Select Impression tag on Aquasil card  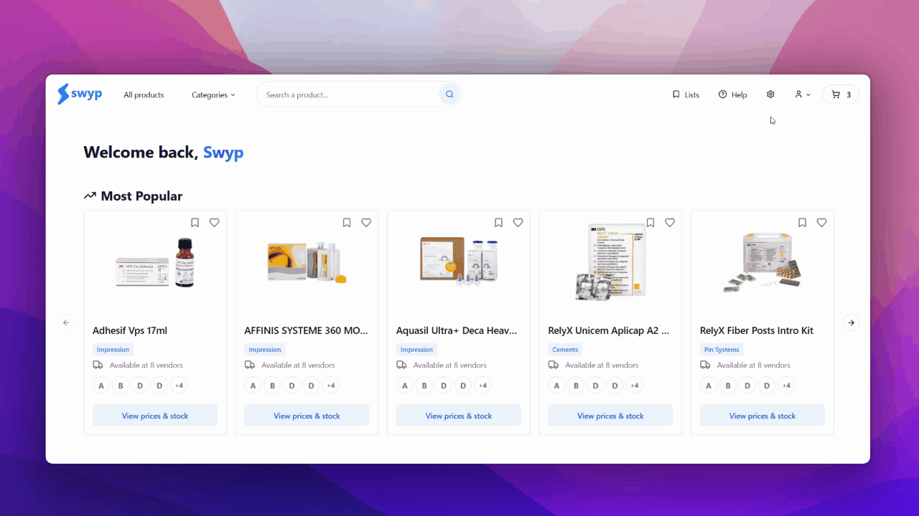[x=416, y=350]
